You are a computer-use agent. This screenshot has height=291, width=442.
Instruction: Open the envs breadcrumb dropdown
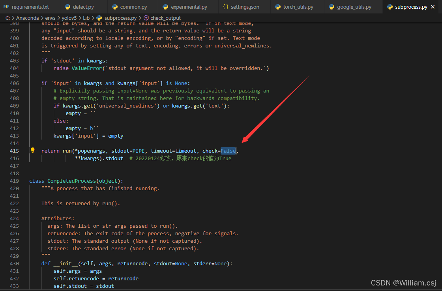tap(50, 18)
